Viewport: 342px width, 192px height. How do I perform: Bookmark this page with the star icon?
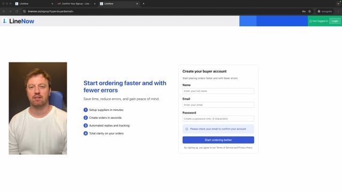point(309,11)
